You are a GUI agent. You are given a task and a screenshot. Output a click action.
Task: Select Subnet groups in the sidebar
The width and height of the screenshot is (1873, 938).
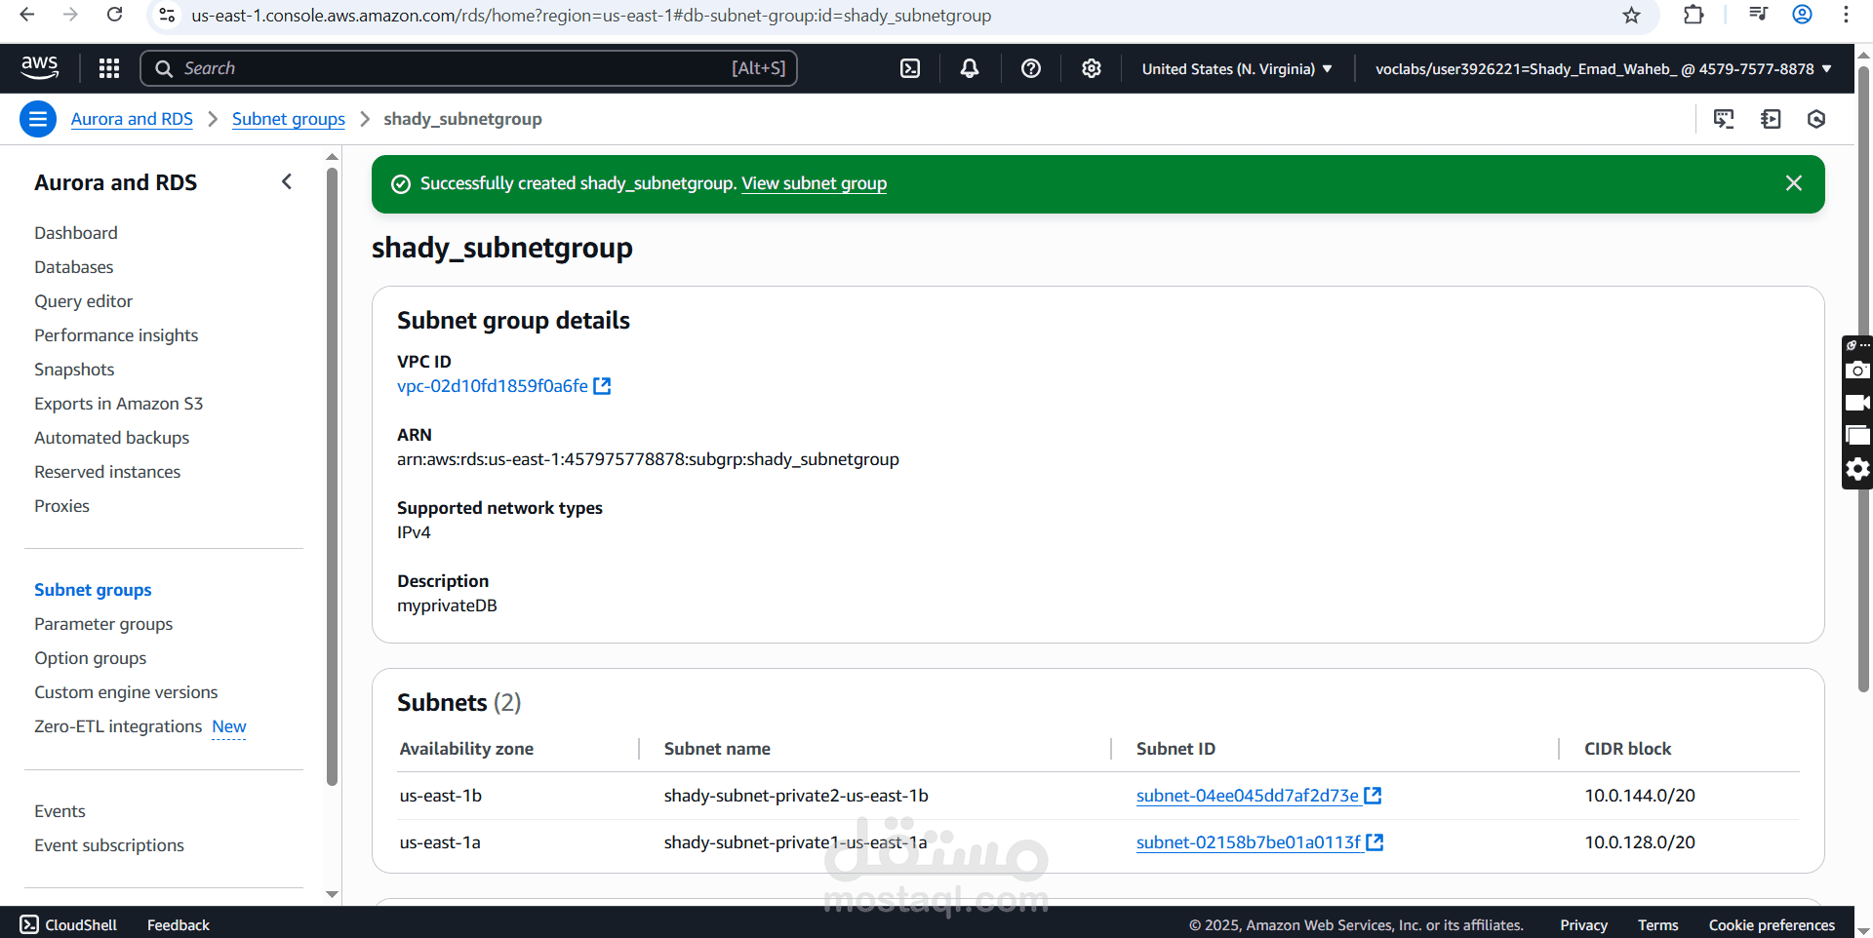(x=93, y=590)
